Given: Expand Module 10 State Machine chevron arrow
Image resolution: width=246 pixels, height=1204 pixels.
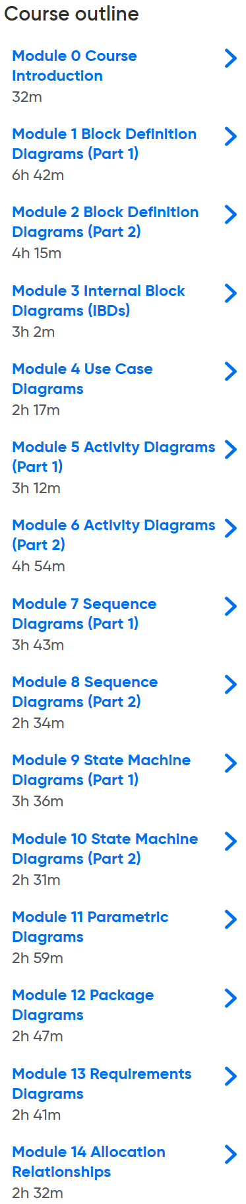Looking at the screenshot, I should (x=230, y=841).
